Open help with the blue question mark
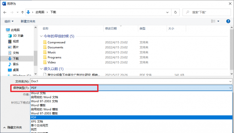Image resolution: width=234 pixels, height=133 pixels. point(228,21)
